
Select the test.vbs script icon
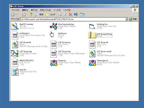click(x=15, y=72)
